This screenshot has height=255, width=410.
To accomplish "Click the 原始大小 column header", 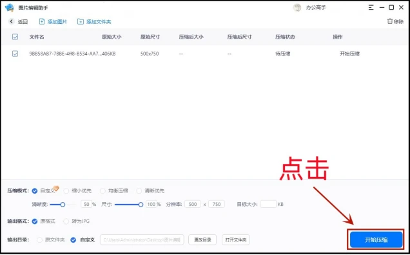I will pos(112,37).
